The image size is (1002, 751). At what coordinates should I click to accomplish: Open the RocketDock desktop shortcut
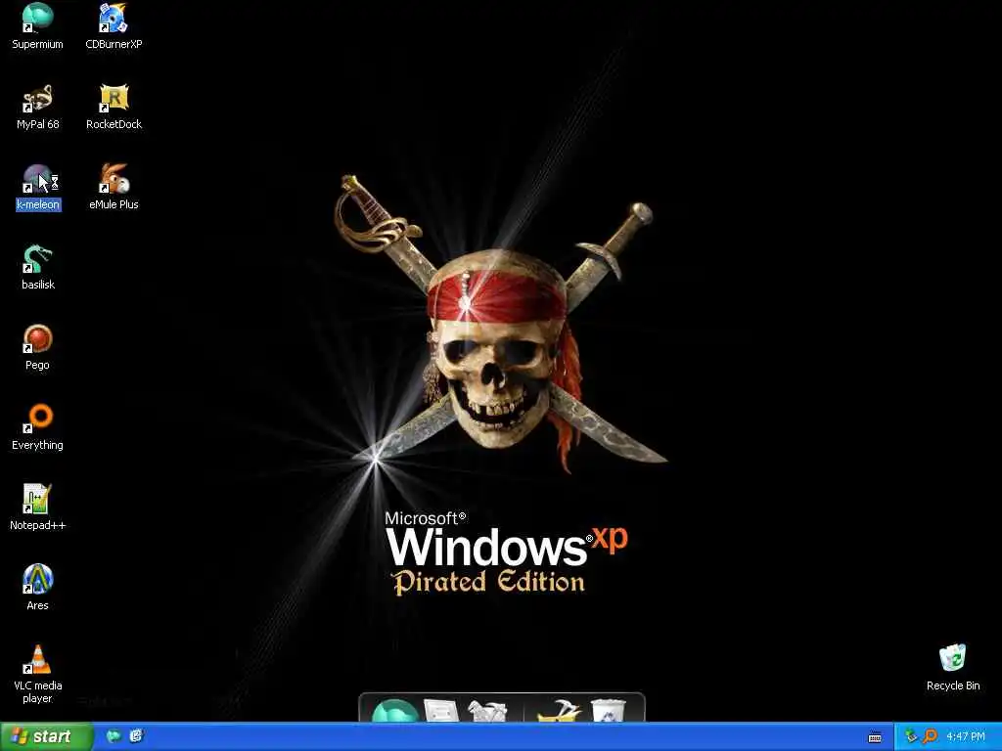114,106
